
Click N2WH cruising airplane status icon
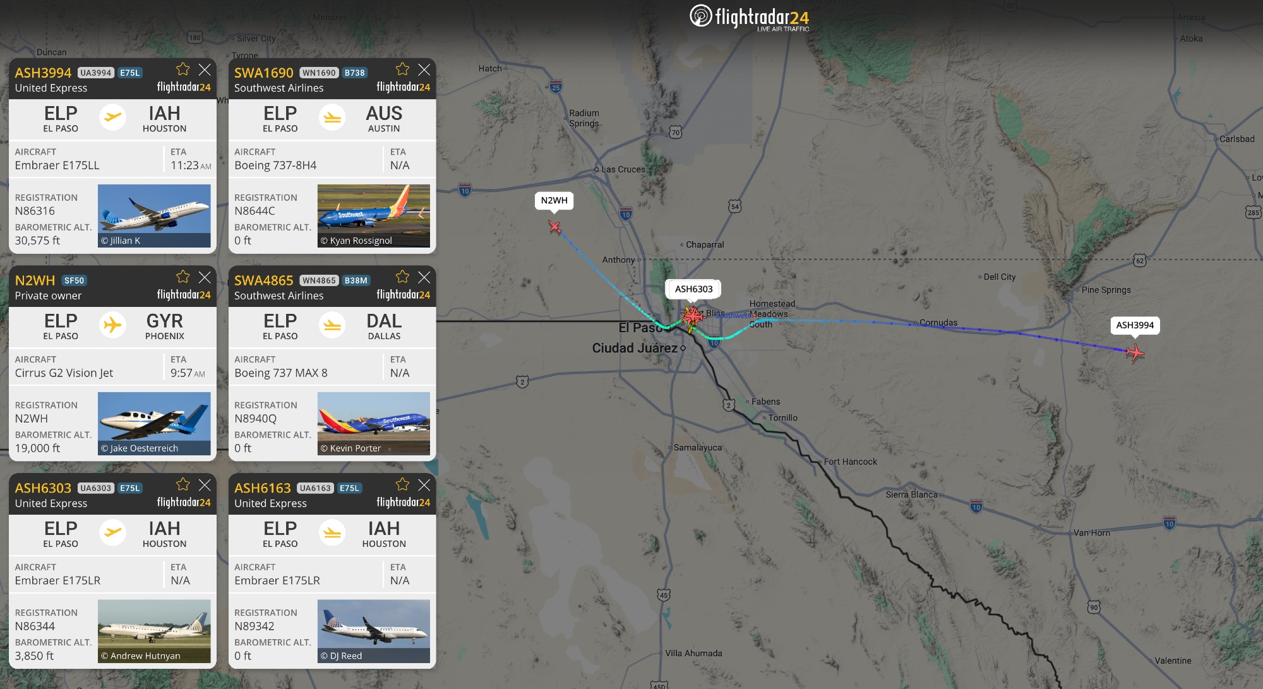coord(112,325)
